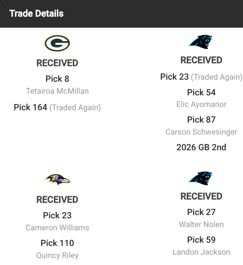
Task: Select Pick 87 entry
Action: [201, 120]
